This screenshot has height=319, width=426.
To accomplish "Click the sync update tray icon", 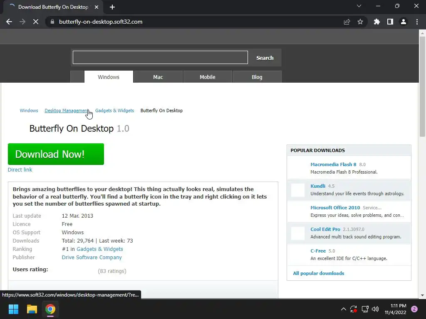I will click(x=354, y=309).
